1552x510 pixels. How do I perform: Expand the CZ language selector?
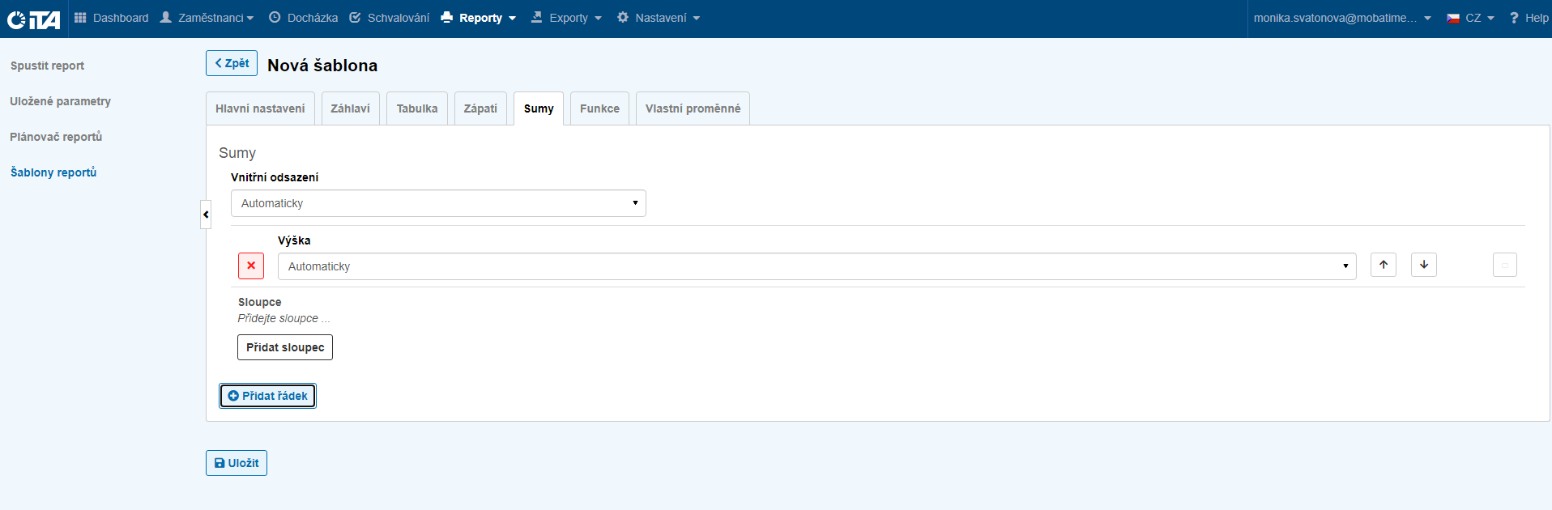click(x=1471, y=18)
